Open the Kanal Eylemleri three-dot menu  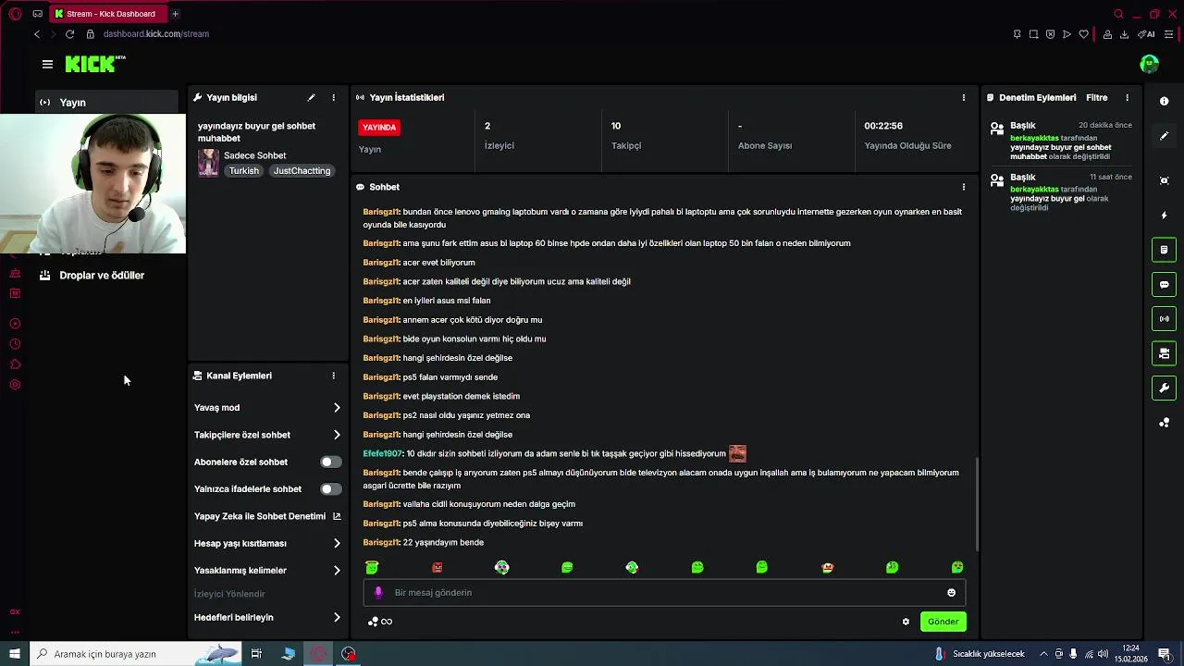point(333,376)
